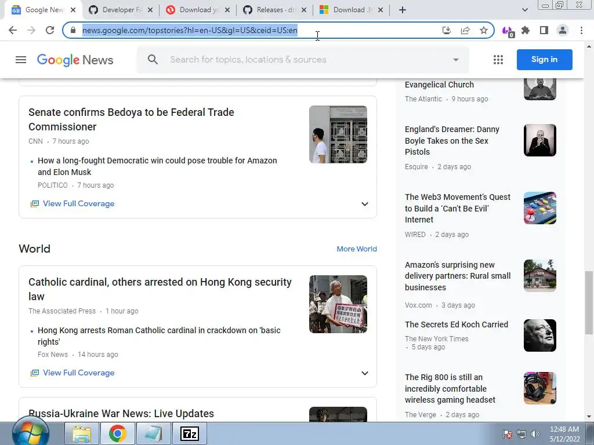Click the address bar URL
Image resolution: width=594 pixels, height=445 pixels.
pos(190,30)
